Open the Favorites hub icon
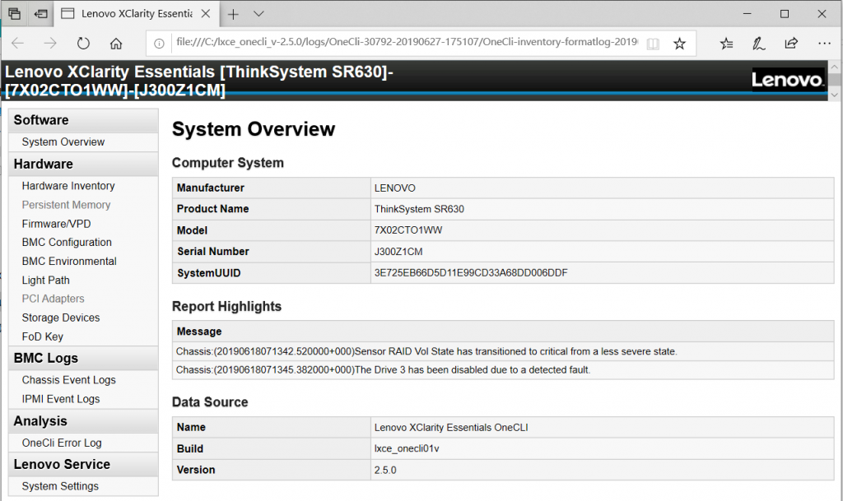 coord(726,44)
